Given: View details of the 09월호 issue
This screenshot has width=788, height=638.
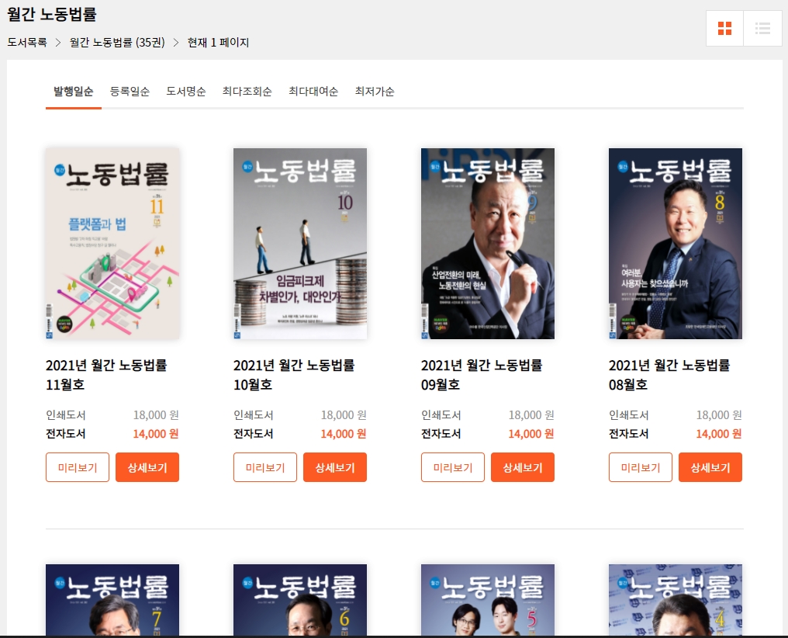Looking at the screenshot, I should (x=523, y=467).
